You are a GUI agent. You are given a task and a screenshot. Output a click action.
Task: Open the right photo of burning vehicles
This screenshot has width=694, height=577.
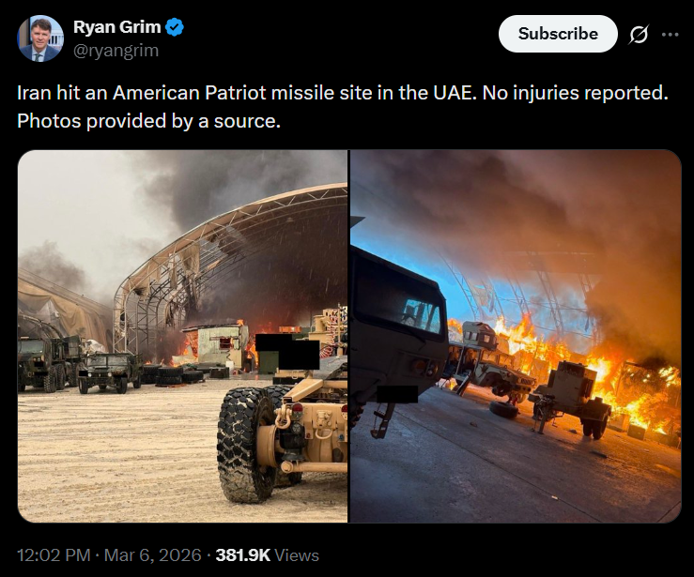(516, 336)
